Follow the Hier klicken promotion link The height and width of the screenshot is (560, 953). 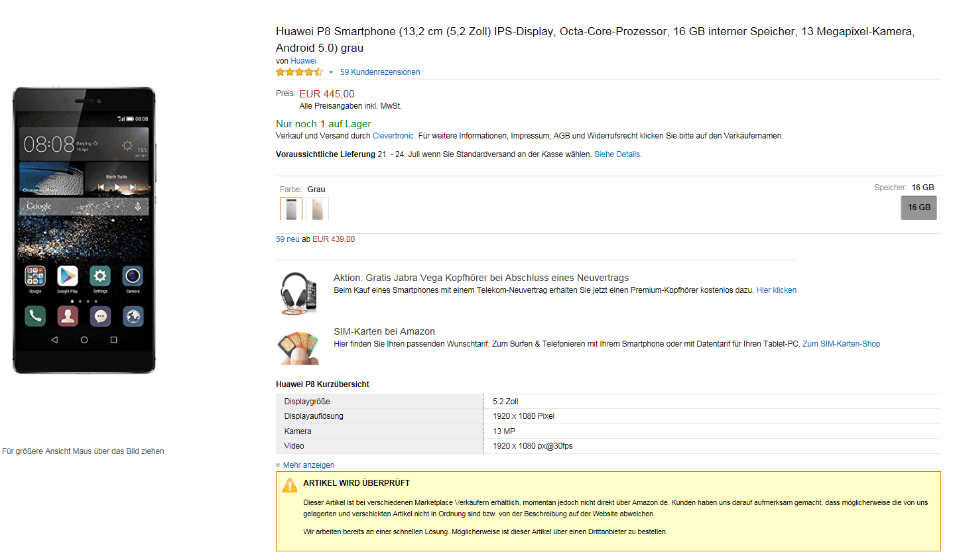777,290
